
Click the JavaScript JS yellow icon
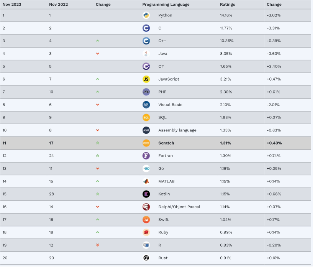pos(146,79)
